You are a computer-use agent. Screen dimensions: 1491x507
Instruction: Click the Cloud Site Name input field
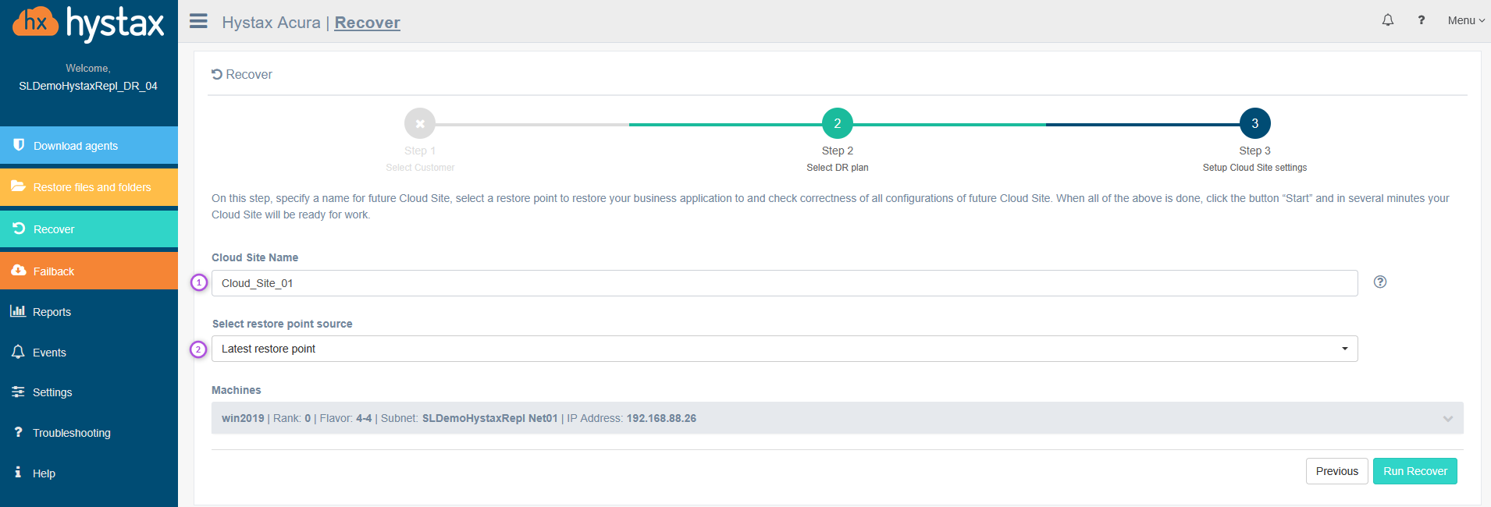(784, 283)
